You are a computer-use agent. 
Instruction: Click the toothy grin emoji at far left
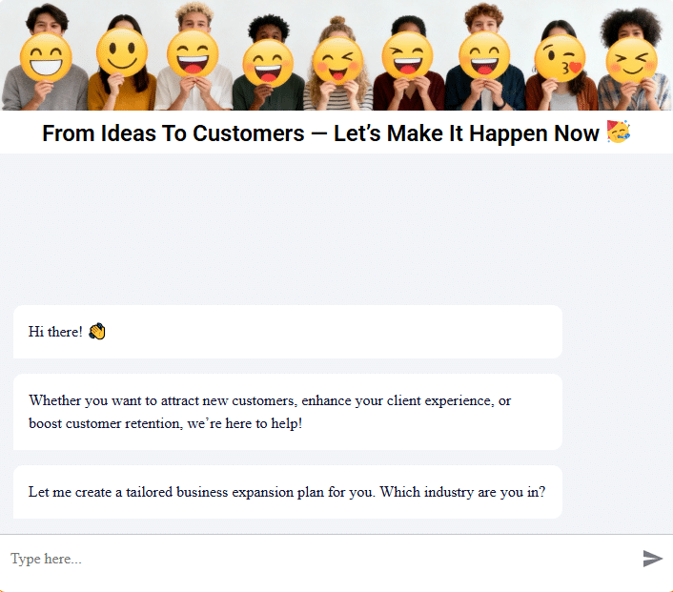45,59
